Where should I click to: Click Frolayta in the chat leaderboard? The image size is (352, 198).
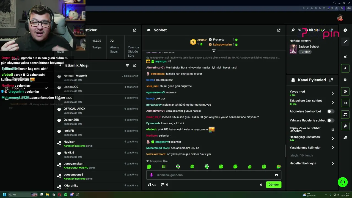pyautogui.click(x=219, y=40)
